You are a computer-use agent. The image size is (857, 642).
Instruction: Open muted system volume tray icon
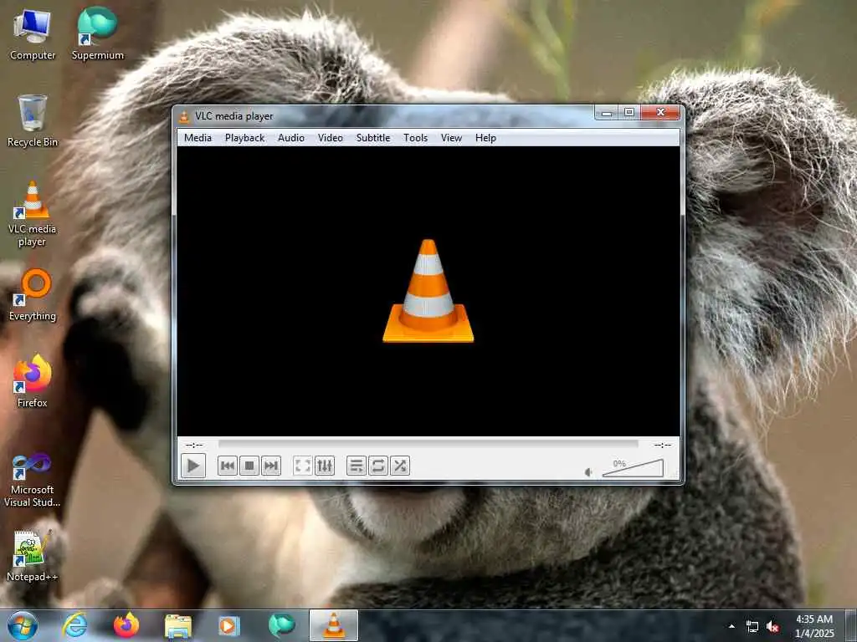pos(772,627)
